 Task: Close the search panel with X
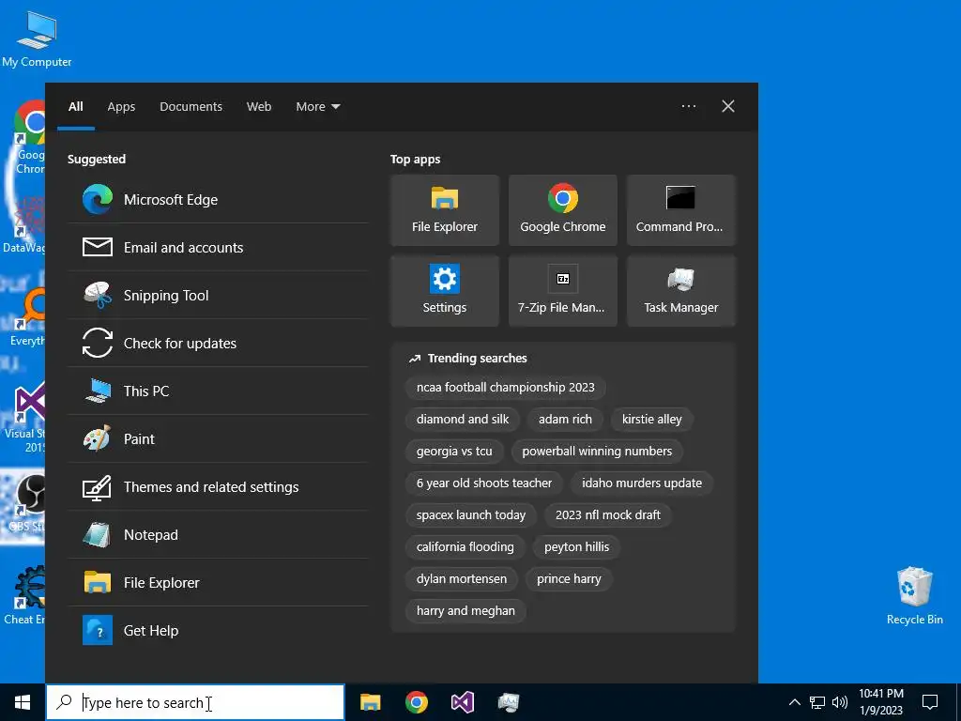728,106
